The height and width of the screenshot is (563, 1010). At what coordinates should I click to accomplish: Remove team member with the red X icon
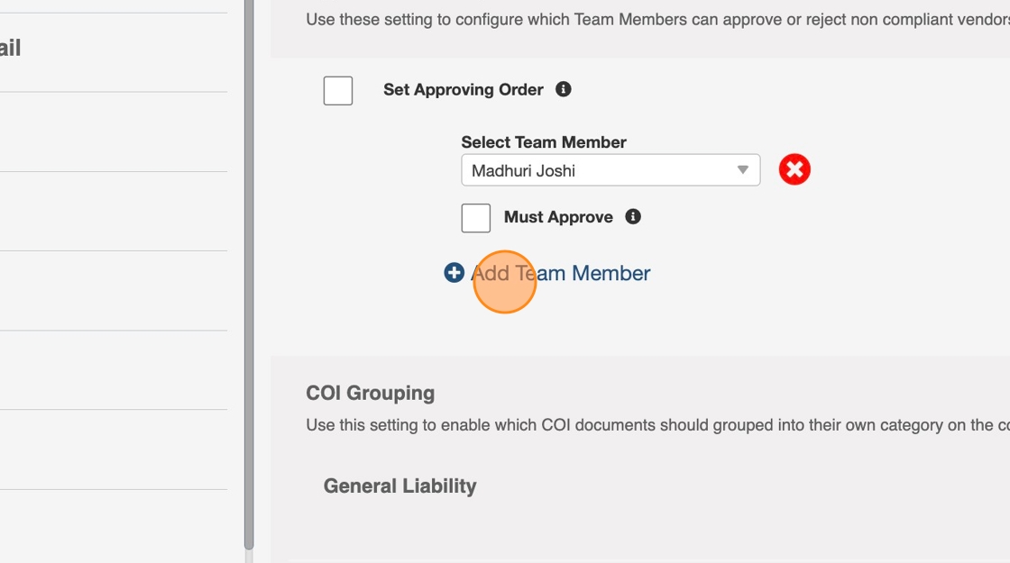click(794, 169)
